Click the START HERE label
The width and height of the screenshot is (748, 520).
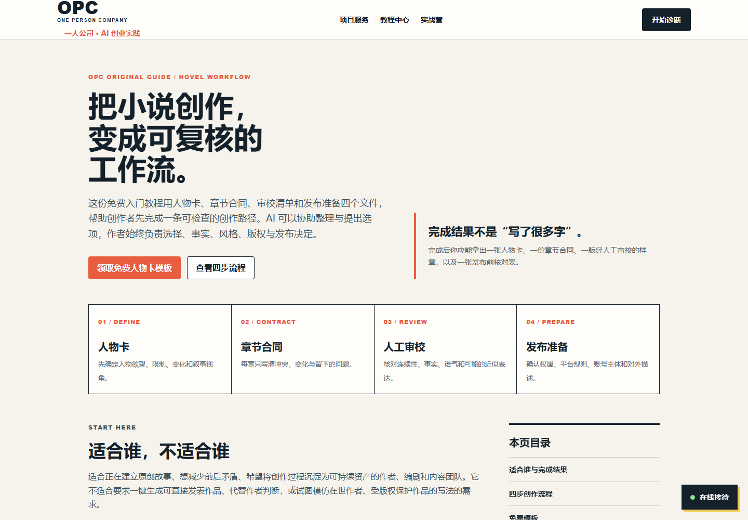tap(112, 427)
